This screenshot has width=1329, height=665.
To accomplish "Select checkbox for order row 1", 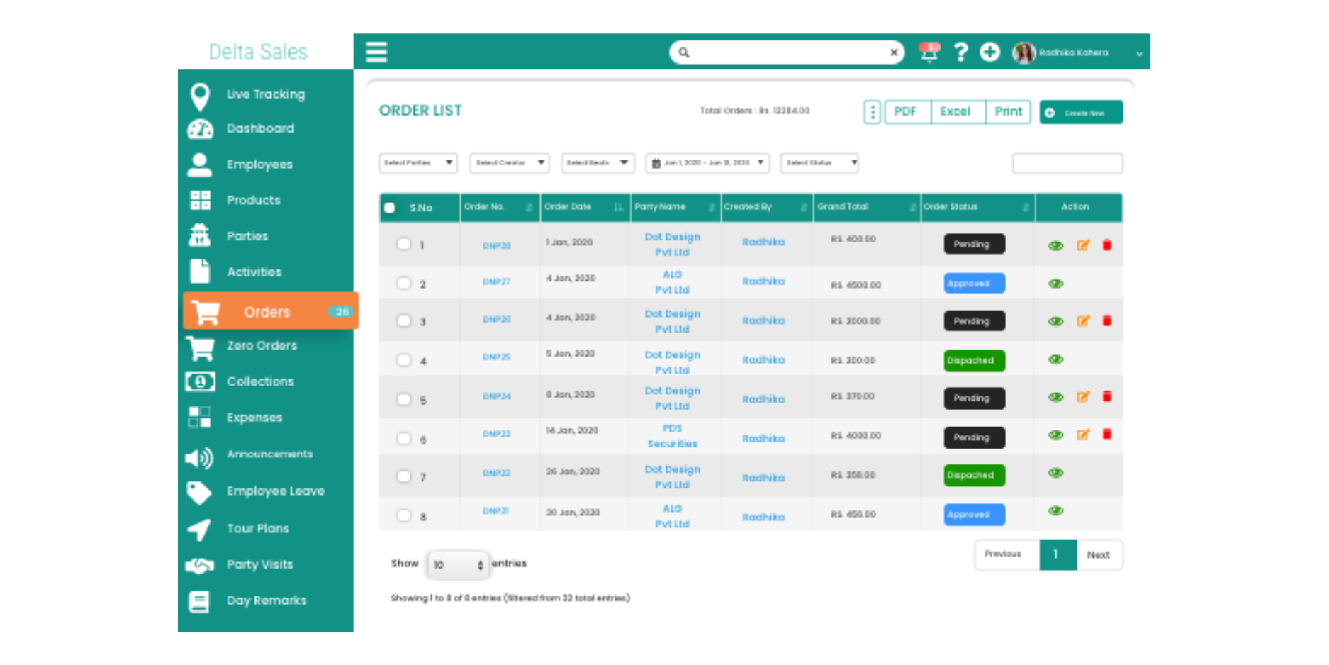I will 403,244.
